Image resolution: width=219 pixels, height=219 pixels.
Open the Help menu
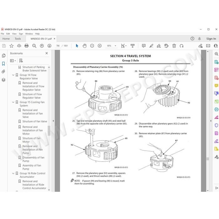point(37,34)
